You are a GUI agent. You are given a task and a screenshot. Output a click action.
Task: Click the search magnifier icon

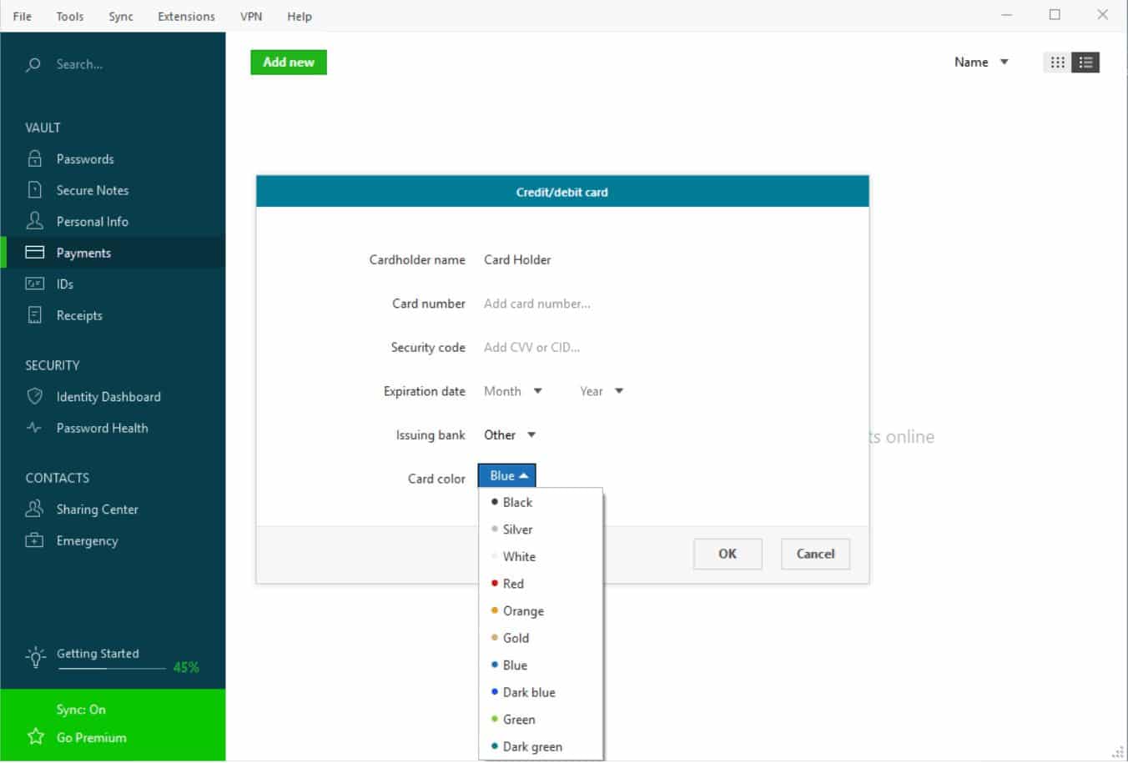33,64
